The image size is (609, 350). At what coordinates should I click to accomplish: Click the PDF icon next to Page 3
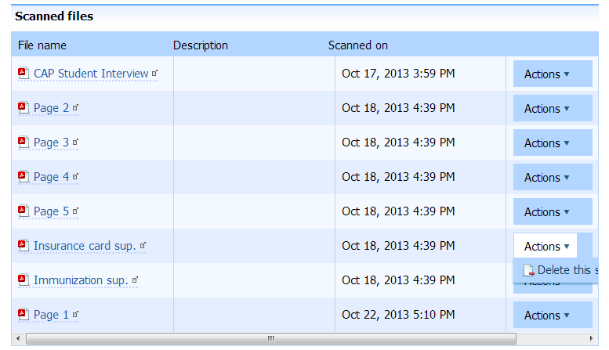tap(23, 143)
